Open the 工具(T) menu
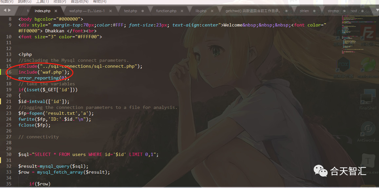Image resolution: width=379 pixels, height=188 pixels. pyautogui.click(x=43, y=1)
